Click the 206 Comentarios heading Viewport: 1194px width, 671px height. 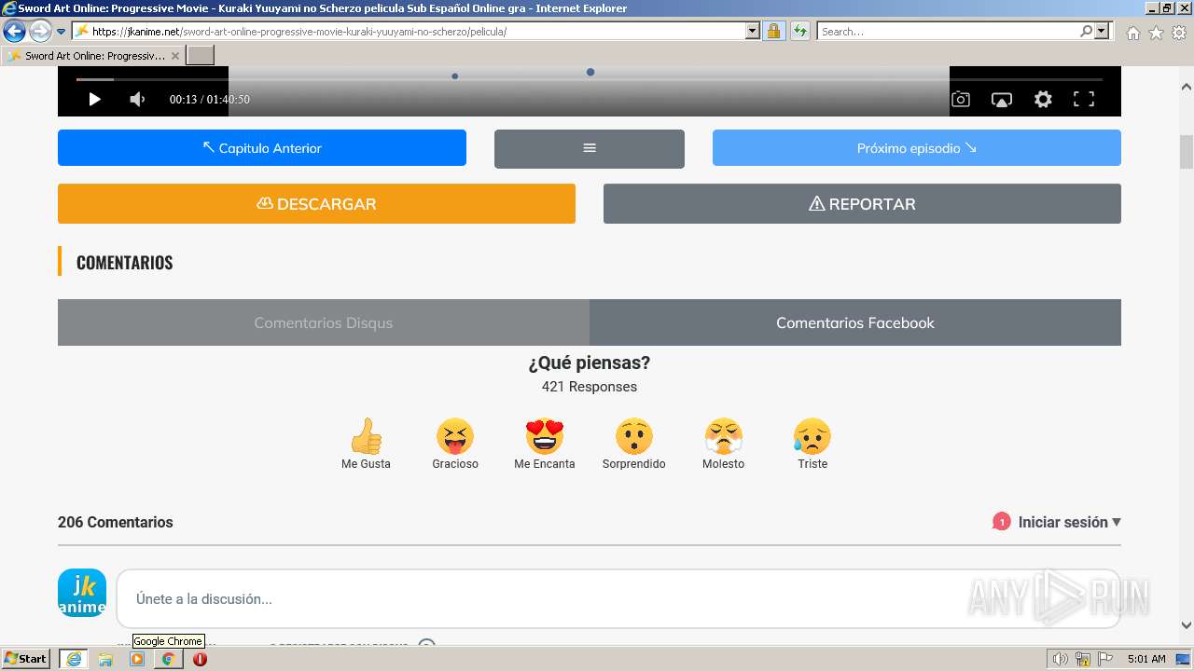coord(116,522)
